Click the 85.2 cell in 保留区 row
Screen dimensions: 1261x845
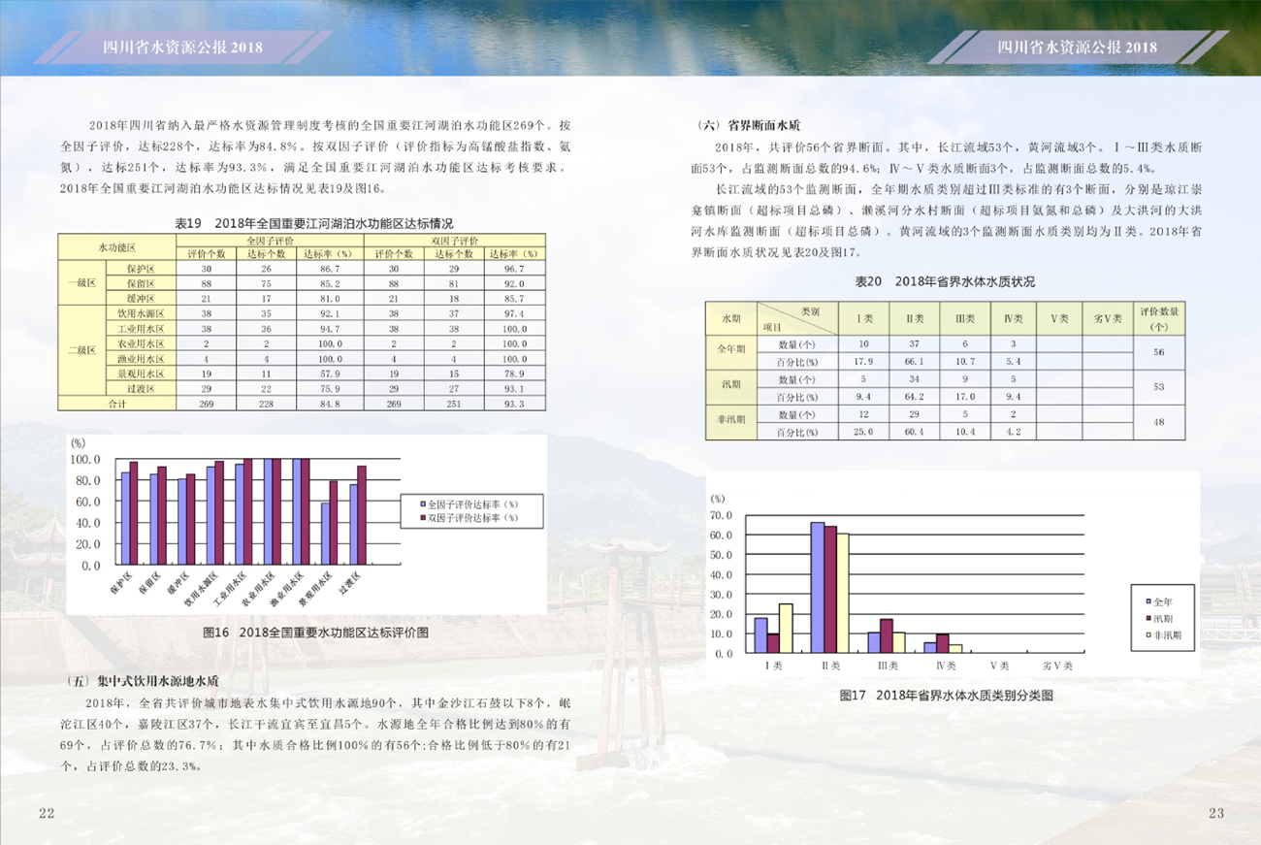click(330, 283)
